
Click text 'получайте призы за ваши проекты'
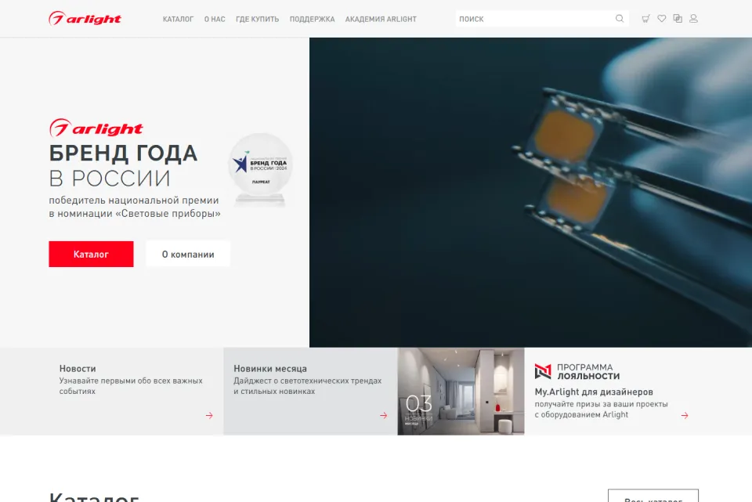601,404
